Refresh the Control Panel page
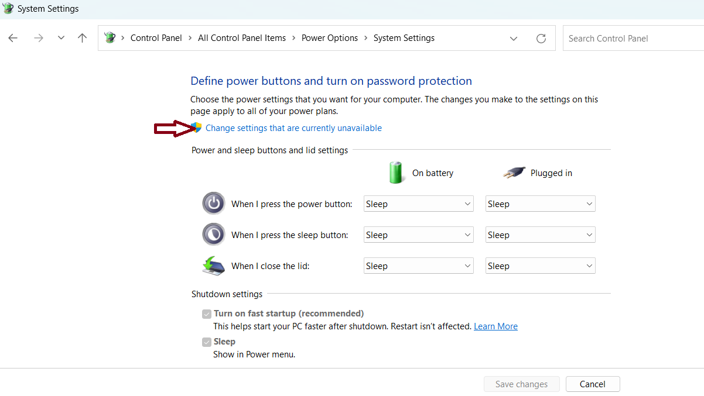The height and width of the screenshot is (396, 704). 541,39
